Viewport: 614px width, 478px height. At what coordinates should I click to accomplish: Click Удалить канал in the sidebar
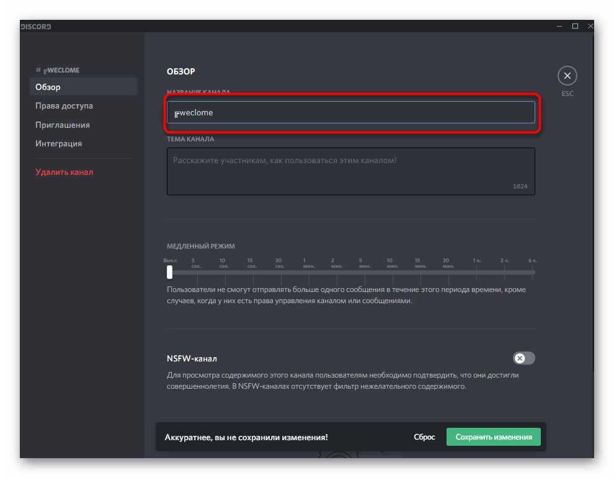[65, 172]
